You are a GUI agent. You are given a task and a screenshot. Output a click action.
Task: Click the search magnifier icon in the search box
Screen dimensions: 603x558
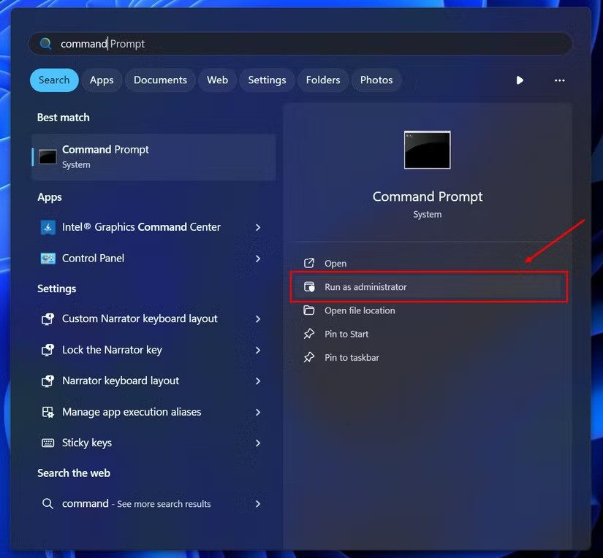[45, 43]
